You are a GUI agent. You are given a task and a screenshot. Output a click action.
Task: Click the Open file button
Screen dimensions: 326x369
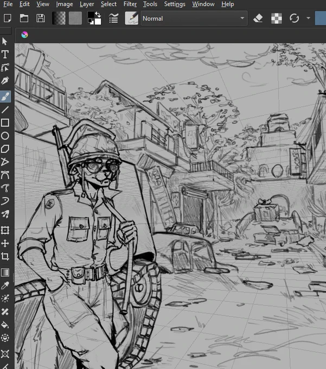pyautogui.click(x=24, y=18)
